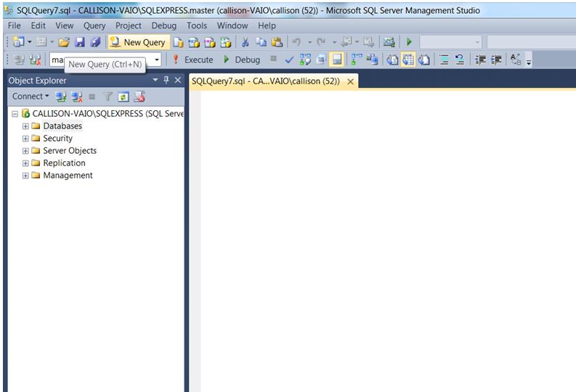Image resolution: width=576 pixels, height=392 pixels.
Task: Click Display Estimated Execution Plan icon
Action: pyautogui.click(x=305, y=60)
